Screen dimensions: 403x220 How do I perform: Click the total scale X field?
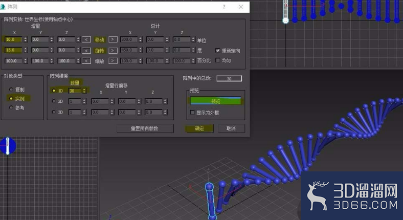coord(129,61)
